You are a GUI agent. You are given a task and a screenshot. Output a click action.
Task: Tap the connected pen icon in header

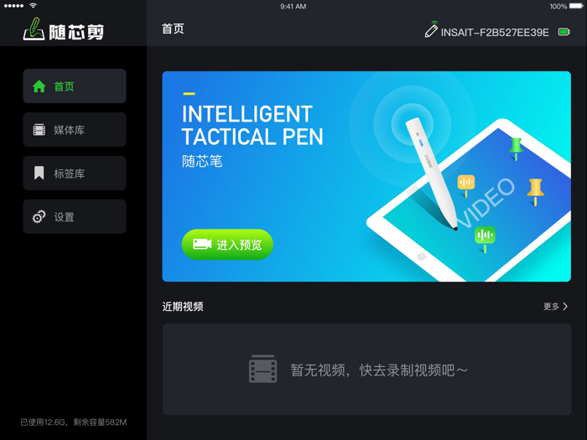click(431, 29)
